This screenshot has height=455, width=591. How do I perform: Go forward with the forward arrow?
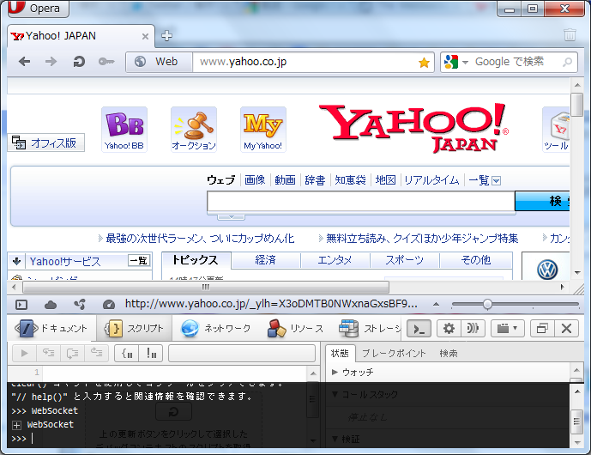point(51,62)
